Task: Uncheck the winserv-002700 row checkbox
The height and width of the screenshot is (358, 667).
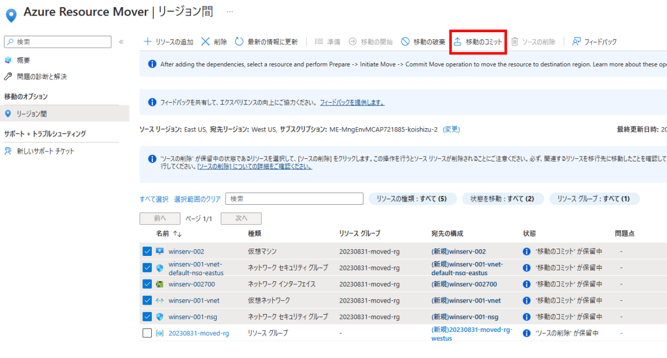Action: [x=147, y=284]
